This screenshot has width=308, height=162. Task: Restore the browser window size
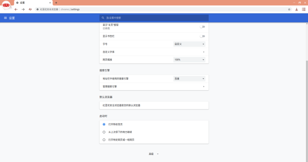[300, 3]
